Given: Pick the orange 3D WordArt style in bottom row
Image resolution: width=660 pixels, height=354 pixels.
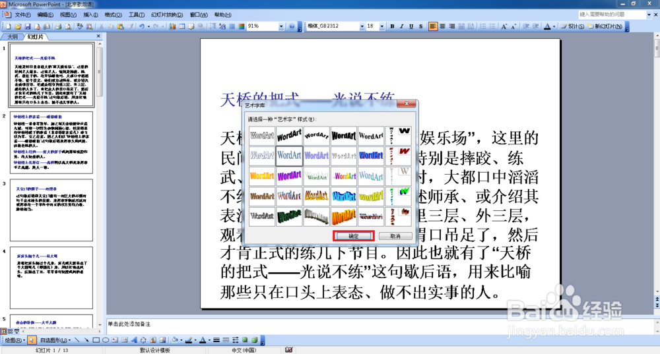Looking at the screenshot, I should 344,216.
